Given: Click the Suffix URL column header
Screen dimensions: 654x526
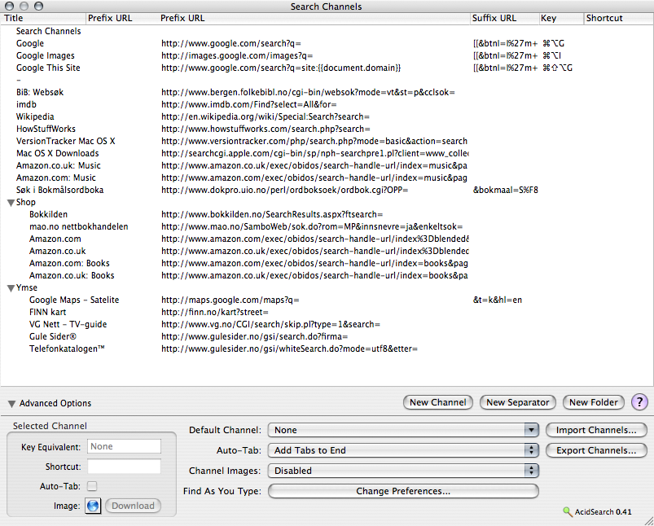Looking at the screenshot, I should pos(504,19).
